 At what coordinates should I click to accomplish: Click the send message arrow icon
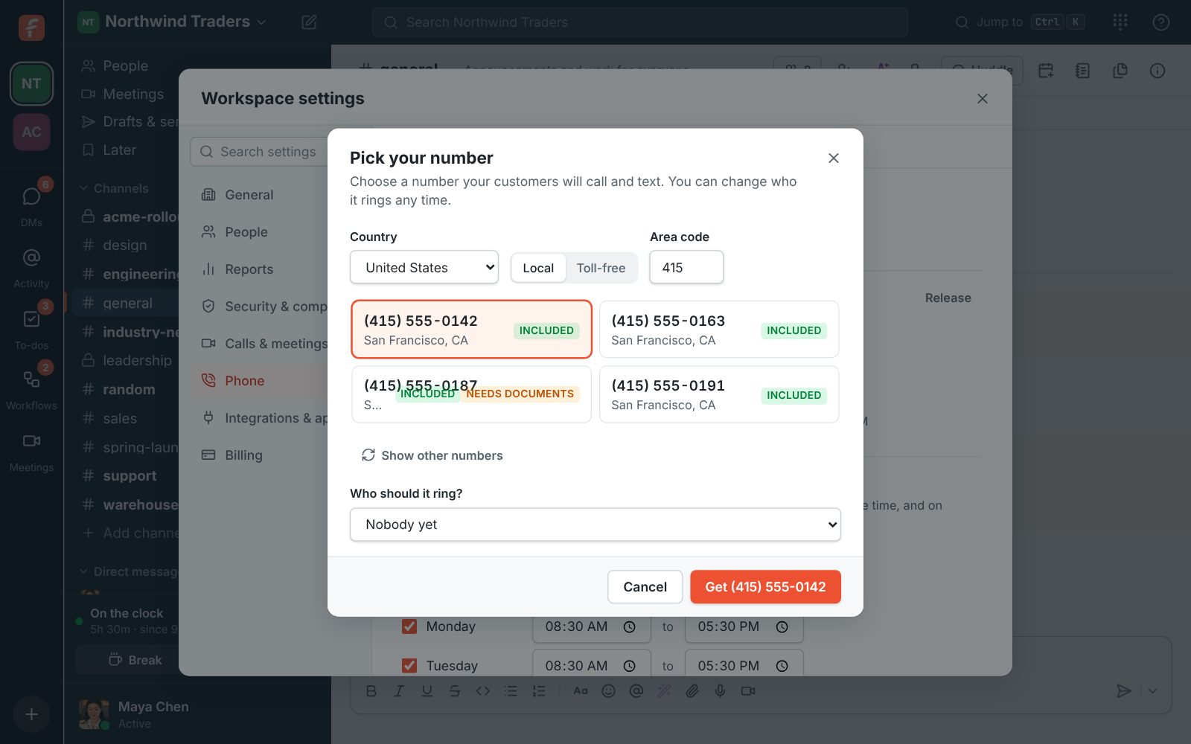click(x=1124, y=691)
